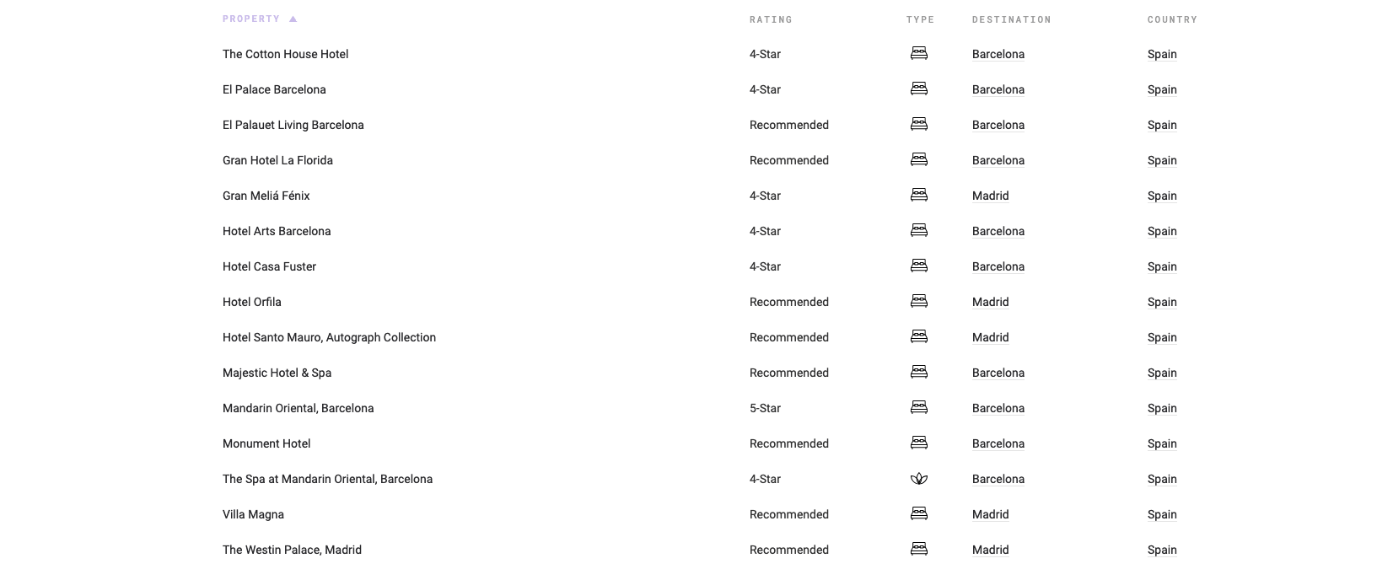Screen dimensions: 1377x580
Task: Select Hotel Santo Mauro, Autograph Collection property
Action: click(x=329, y=337)
